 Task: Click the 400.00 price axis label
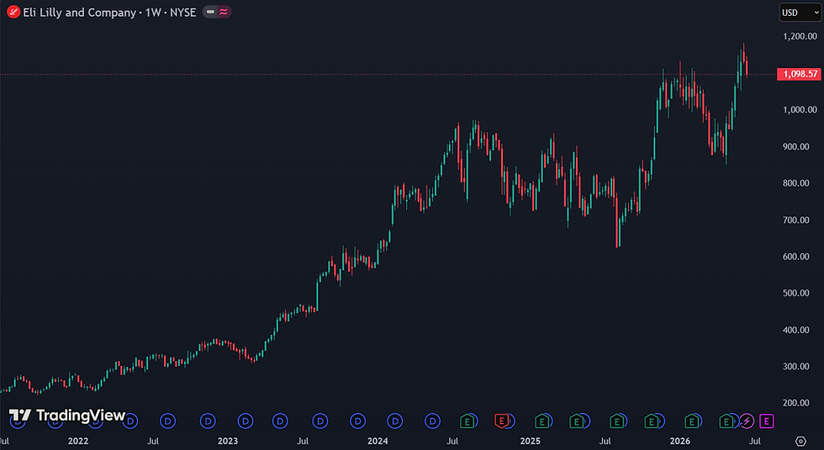(795, 330)
